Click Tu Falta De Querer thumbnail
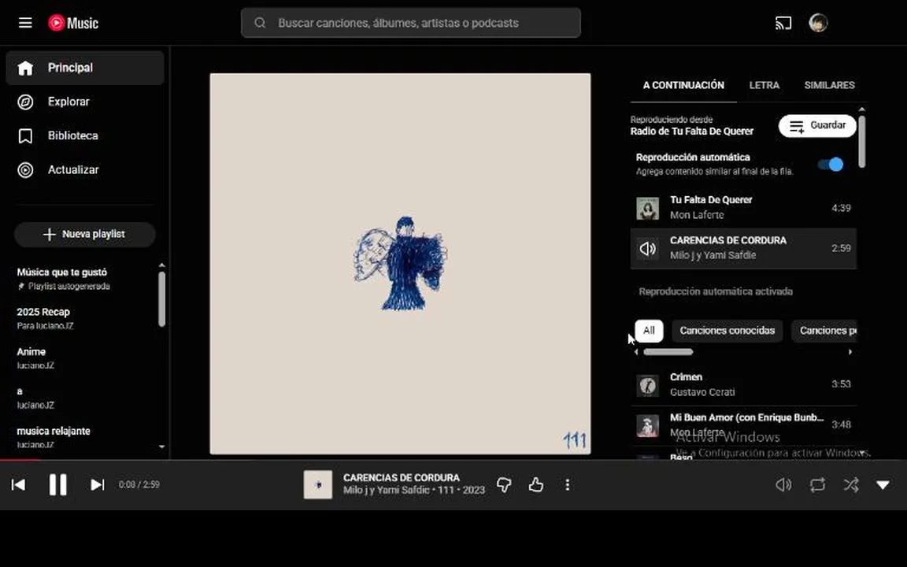This screenshot has height=567, width=907. (x=647, y=208)
